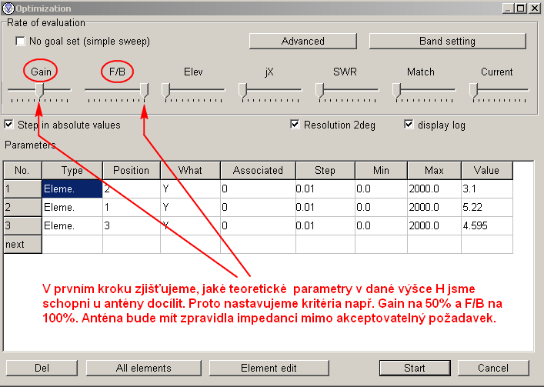
Task: Click the Band setting button
Action: [x=446, y=41]
